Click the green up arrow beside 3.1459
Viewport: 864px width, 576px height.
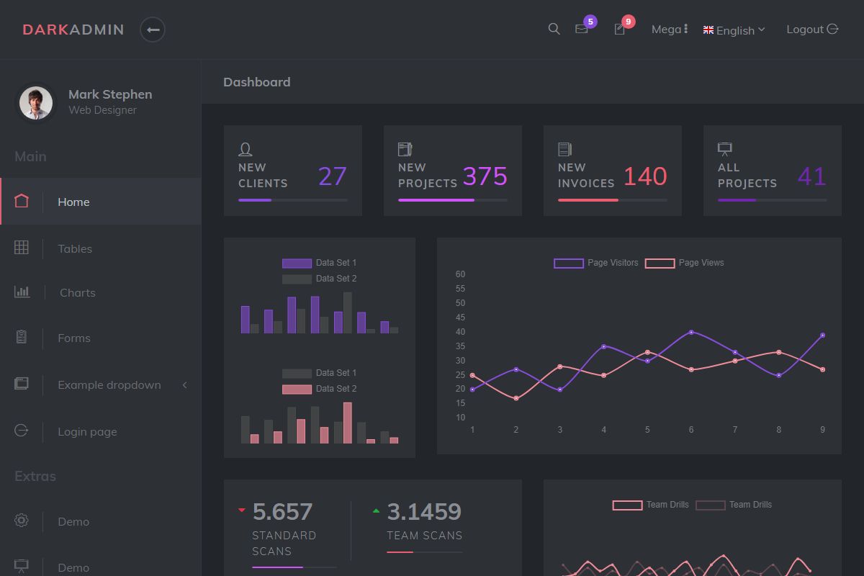point(376,510)
